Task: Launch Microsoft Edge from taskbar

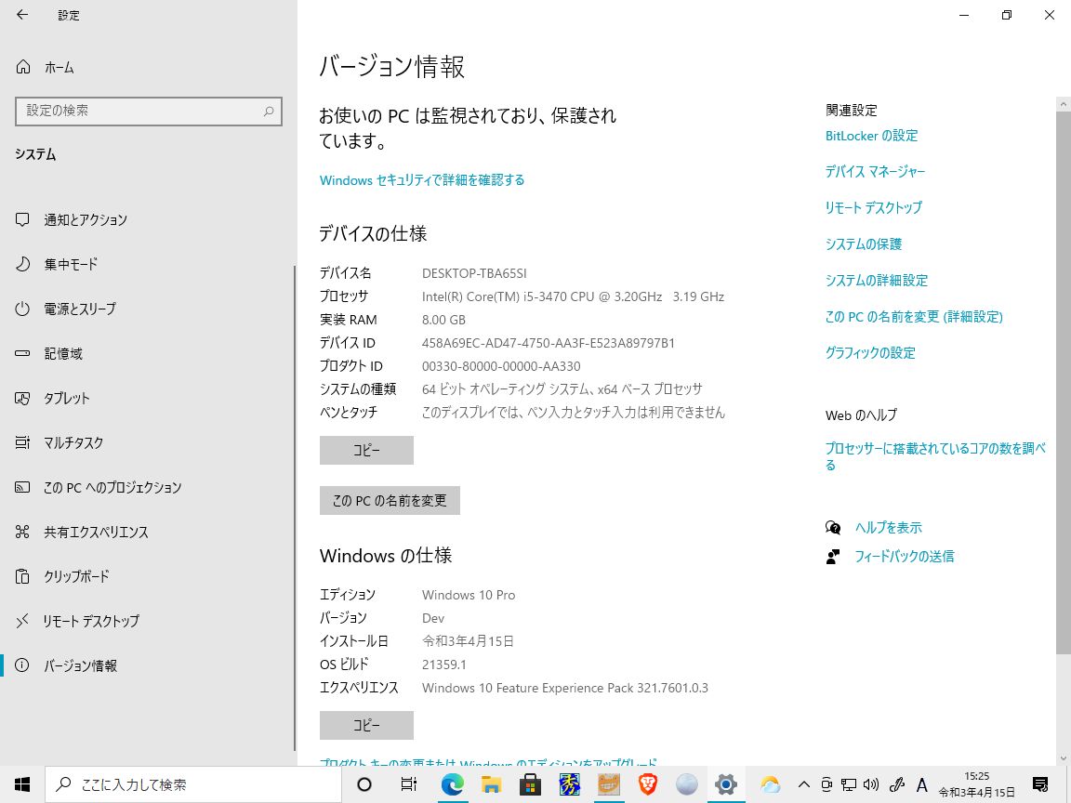Action: [x=452, y=784]
